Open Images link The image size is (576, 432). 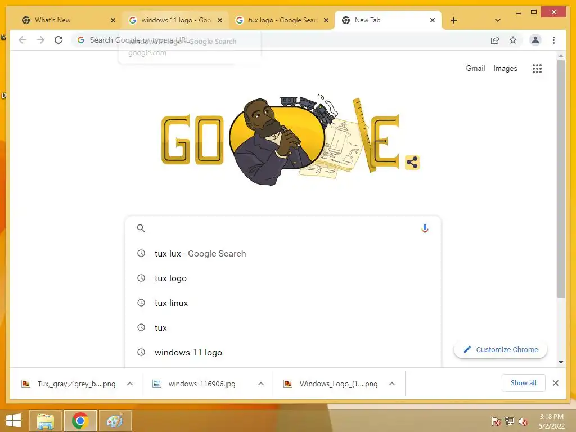(x=505, y=68)
